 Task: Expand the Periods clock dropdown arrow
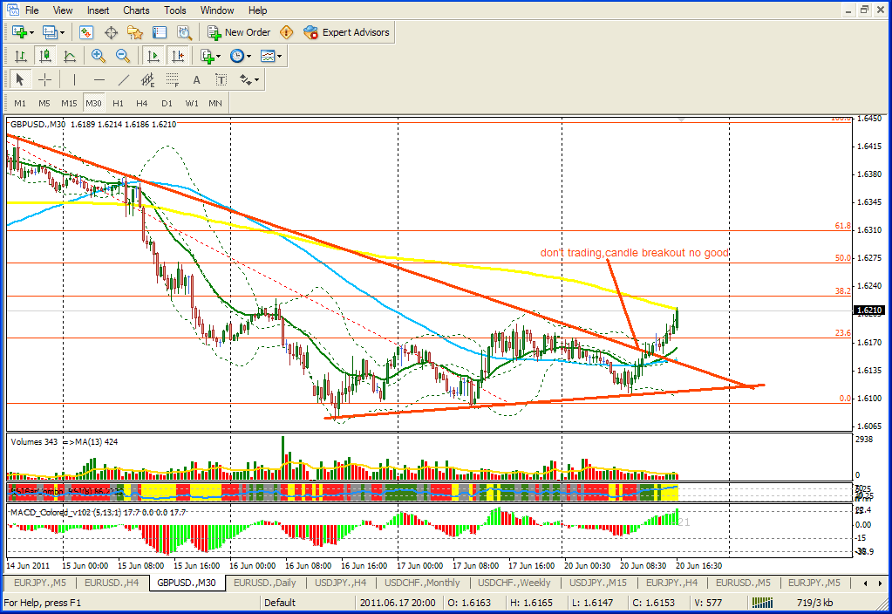tap(249, 56)
